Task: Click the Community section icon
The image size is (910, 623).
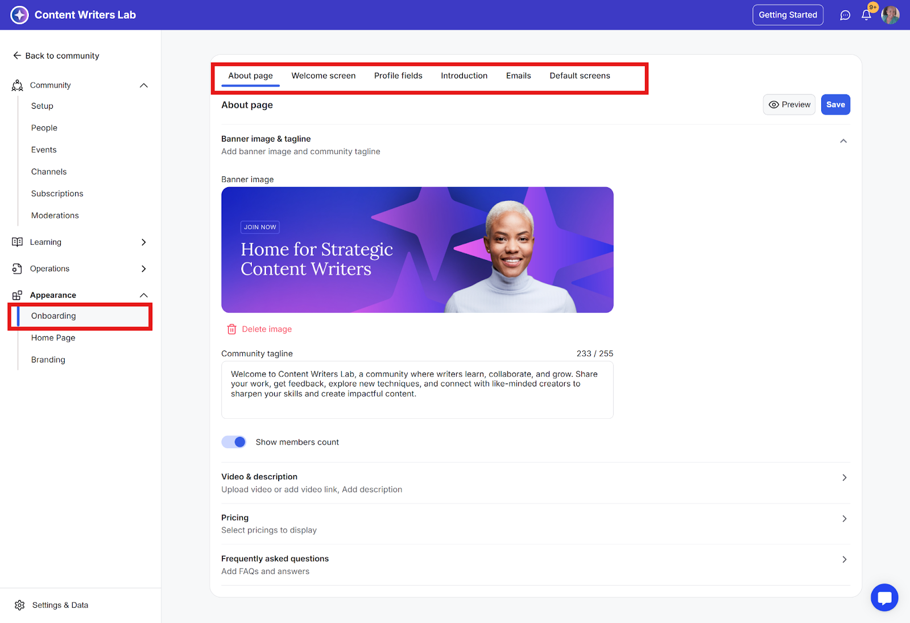Action: point(18,85)
